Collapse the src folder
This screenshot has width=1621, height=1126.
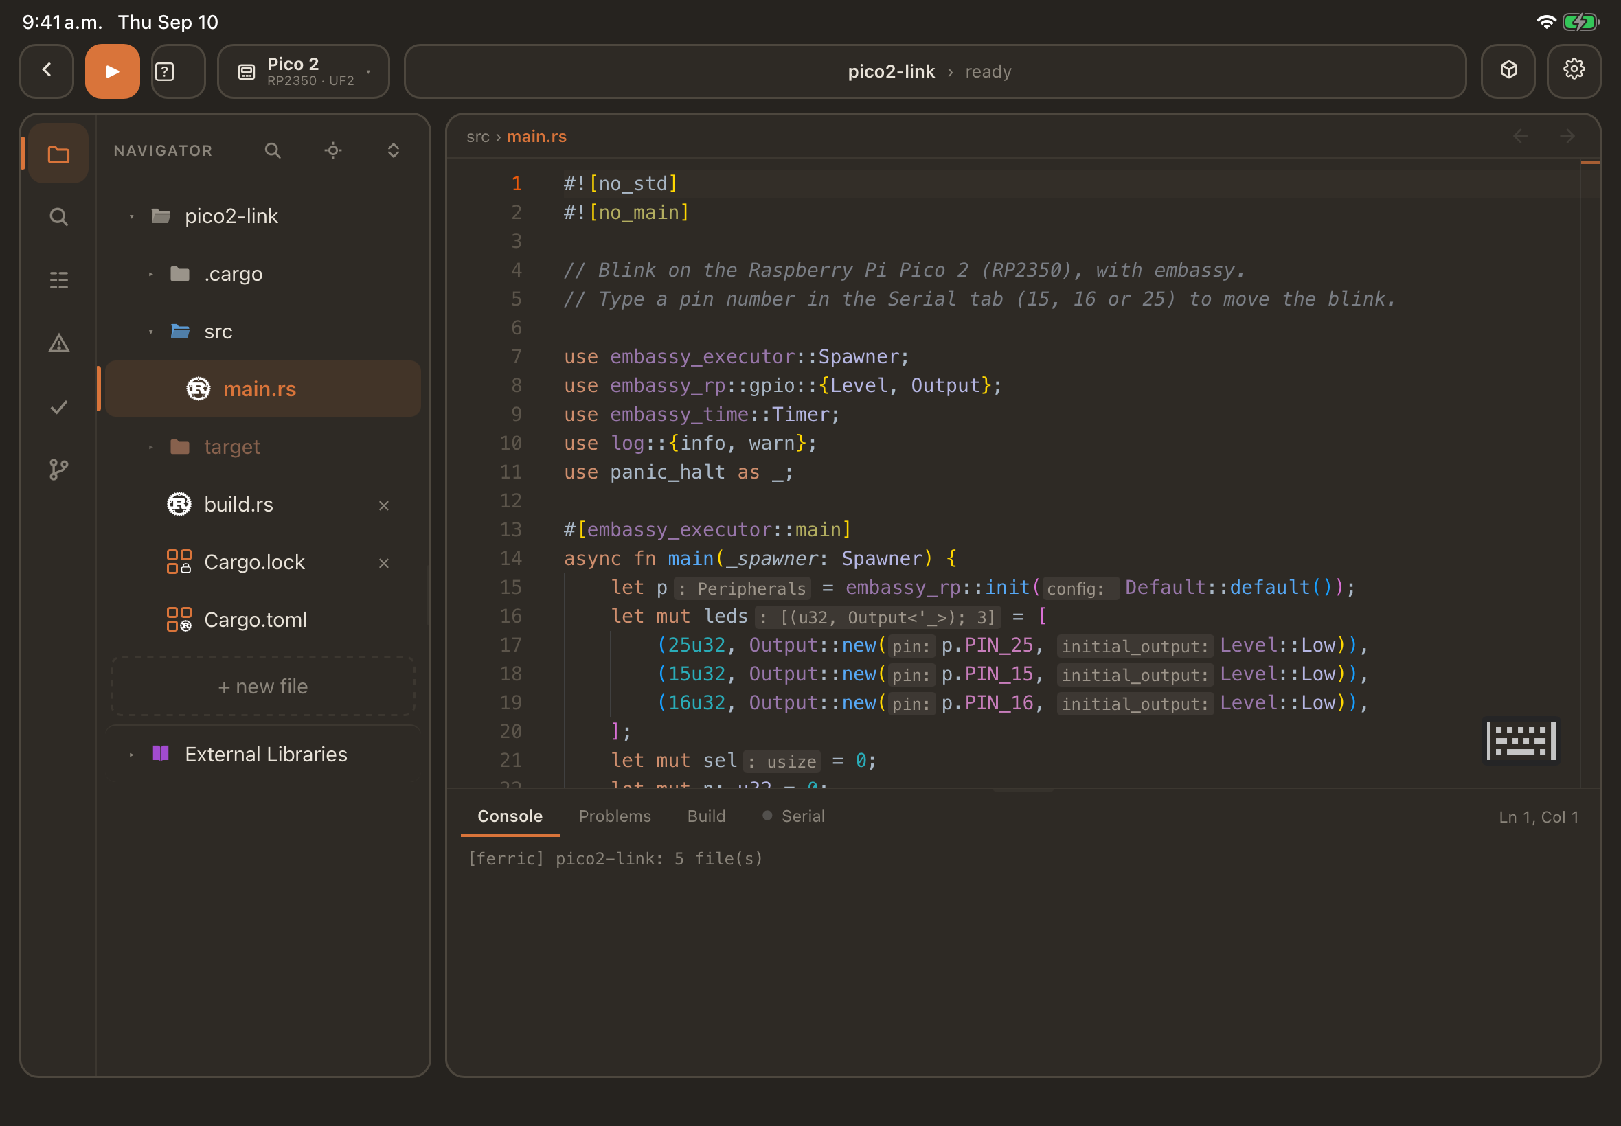(x=150, y=332)
